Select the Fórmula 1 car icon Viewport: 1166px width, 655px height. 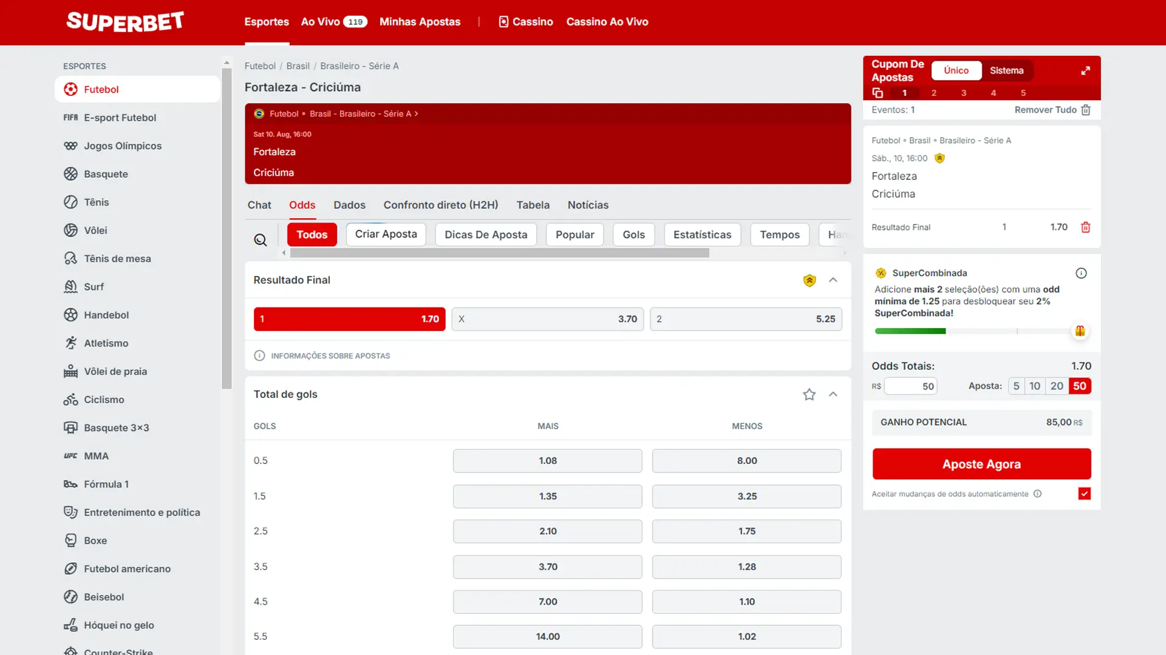(71, 484)
